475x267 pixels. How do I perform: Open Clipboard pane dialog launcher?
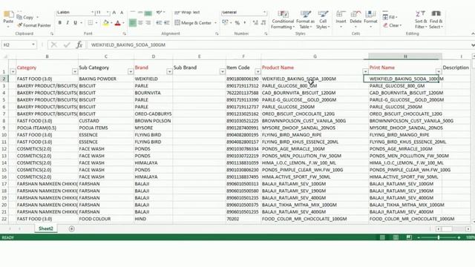point(52,33)
